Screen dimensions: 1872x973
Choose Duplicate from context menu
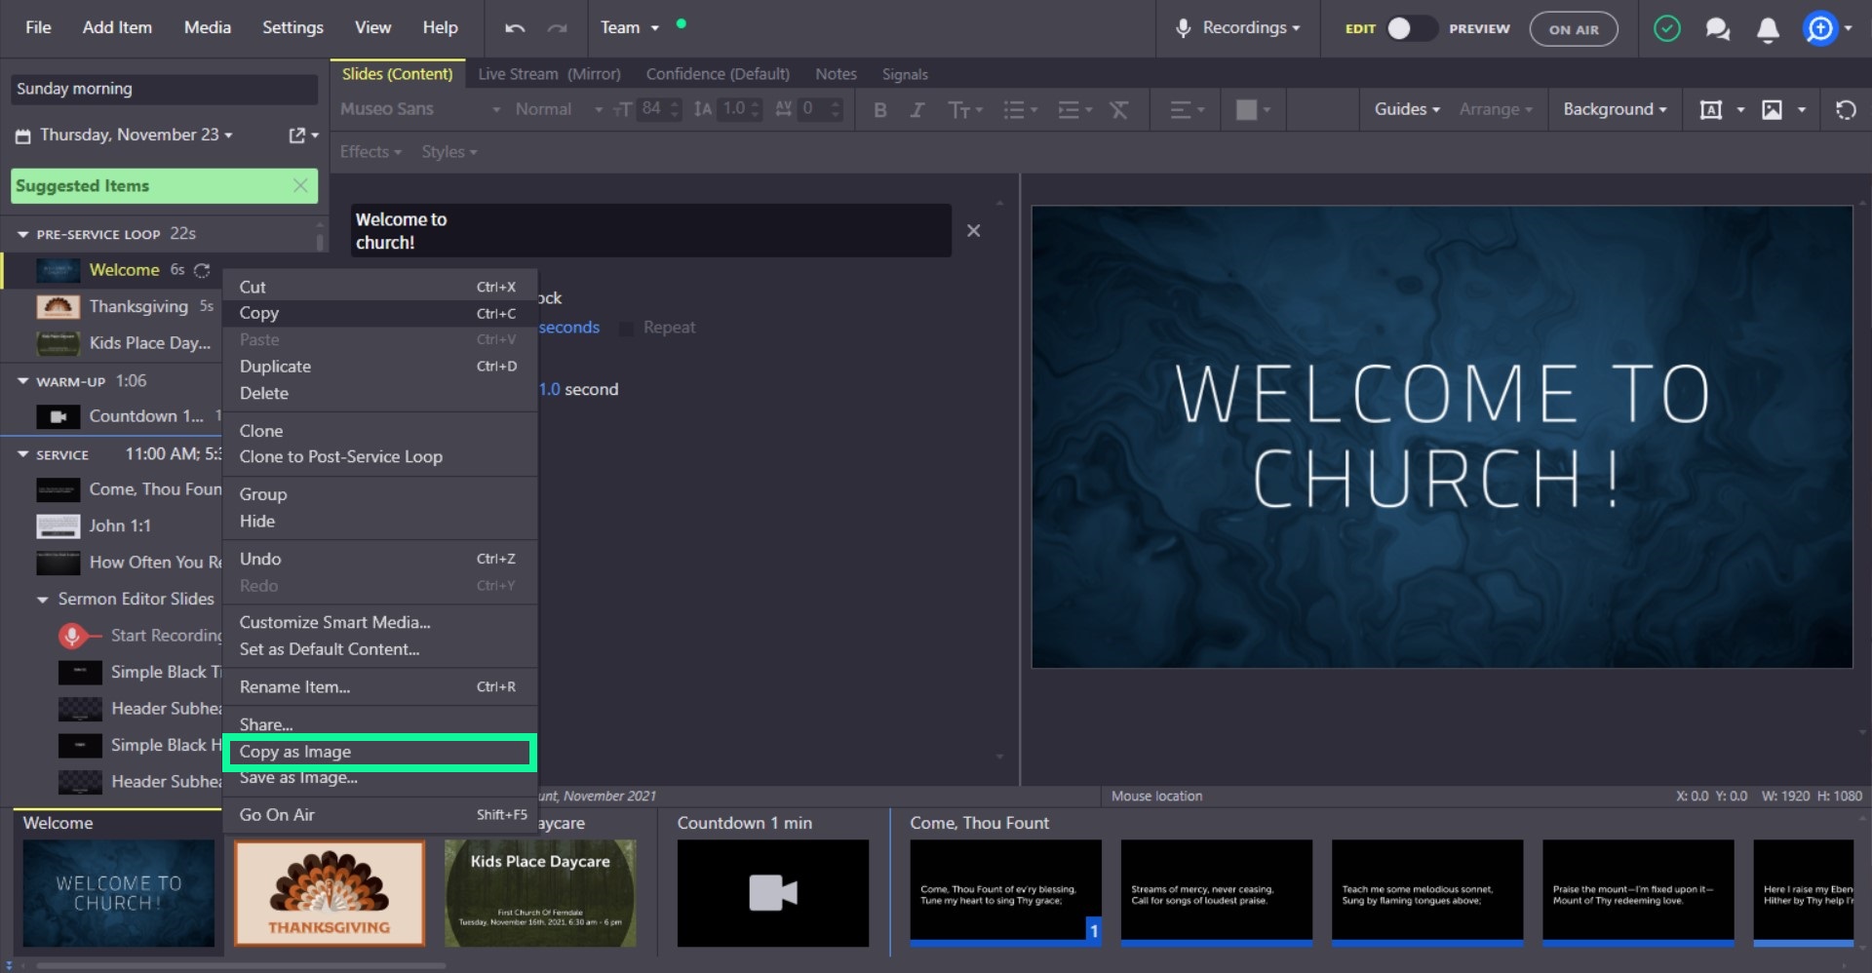click(x=380, y=367)
